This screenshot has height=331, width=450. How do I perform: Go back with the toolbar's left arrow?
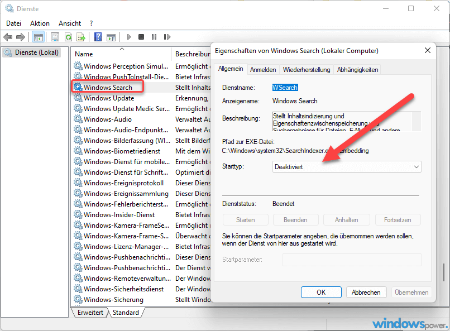tap(8, 37)
